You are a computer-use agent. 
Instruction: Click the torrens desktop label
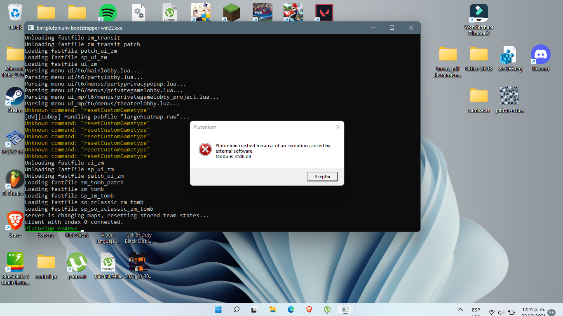coord(46,235)
